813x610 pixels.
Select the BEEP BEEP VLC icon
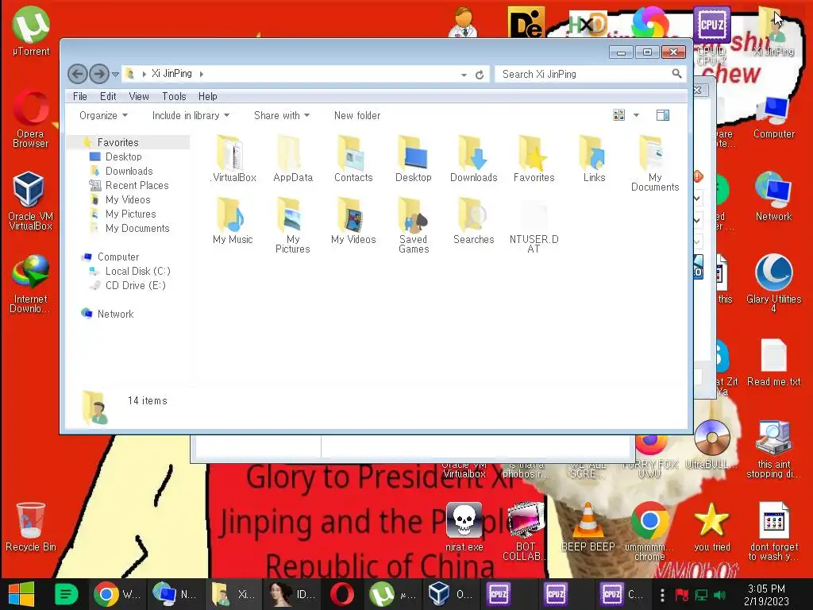pos(588,527)
